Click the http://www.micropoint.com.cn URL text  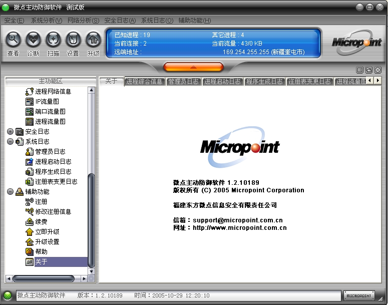pos(240,228)
